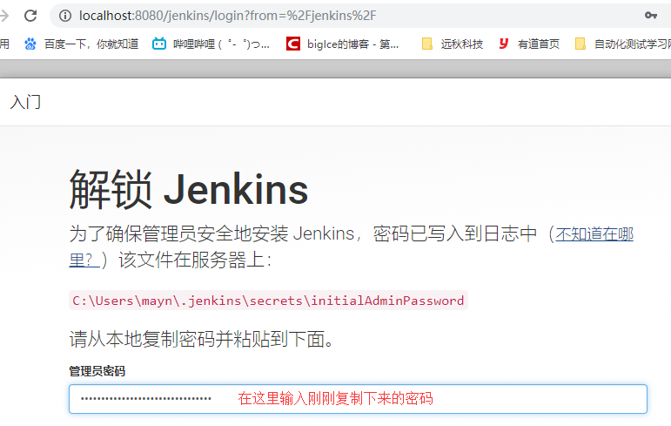Viewport: 671px width, 426px height.
Task: Open the 有道首页 bookmark
Action: [529, 44]
